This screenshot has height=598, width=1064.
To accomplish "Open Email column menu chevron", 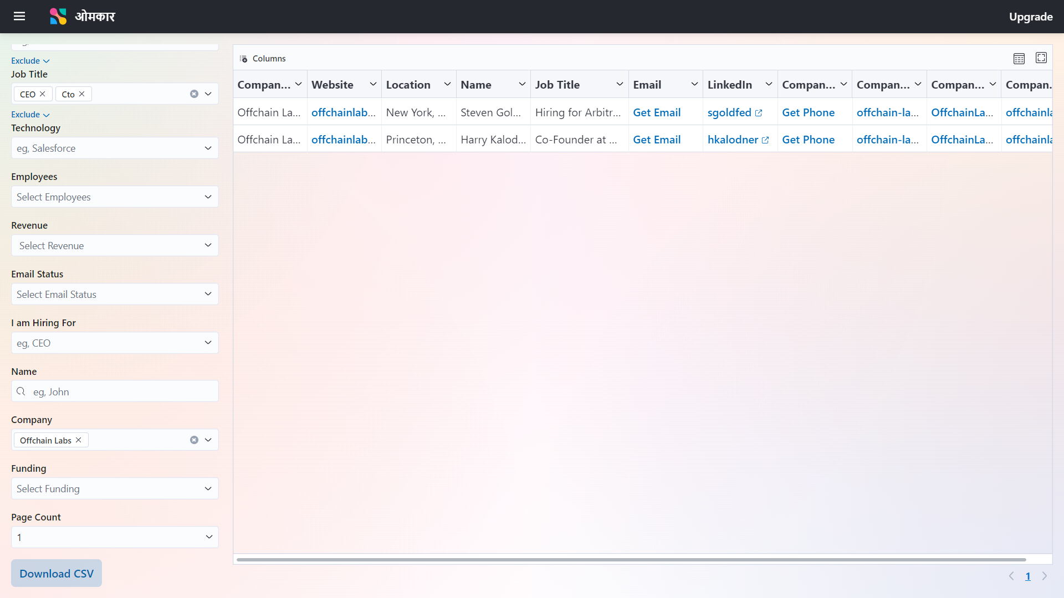I will tap(694, 84).
